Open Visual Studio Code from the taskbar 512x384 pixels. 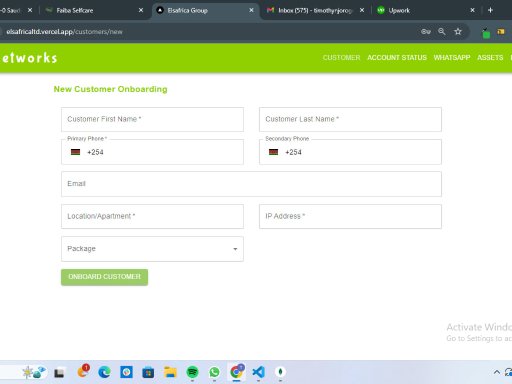pyautogui.click(x=258, y=372)
